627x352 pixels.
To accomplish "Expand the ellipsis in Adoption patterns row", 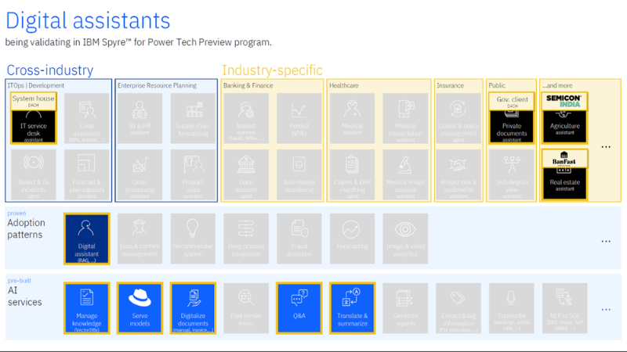I will (605, 242).
